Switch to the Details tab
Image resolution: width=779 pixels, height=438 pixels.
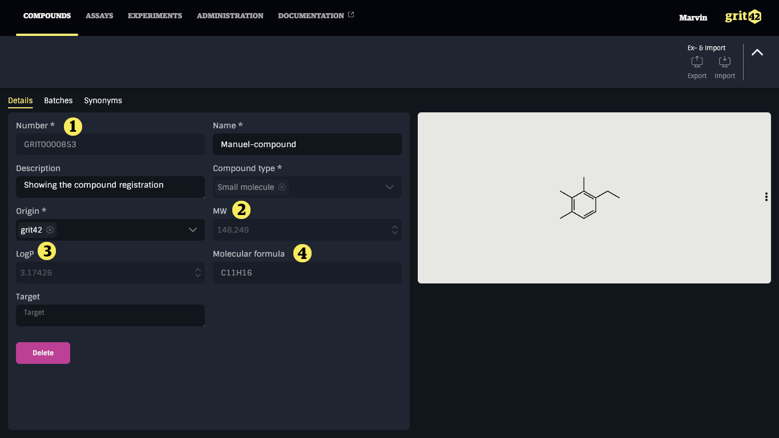(x=21, y=100)
